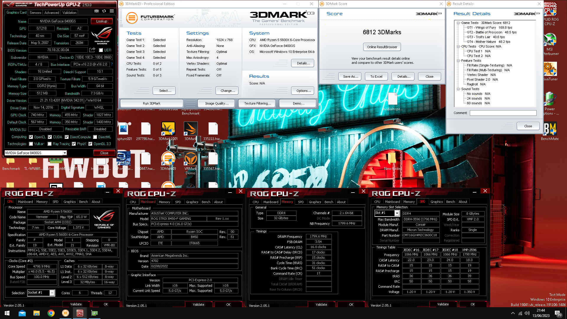The height and width of the screenshot is (319, 567).
Task: Select the New folder desktop icon
Action: click(392, 161)
